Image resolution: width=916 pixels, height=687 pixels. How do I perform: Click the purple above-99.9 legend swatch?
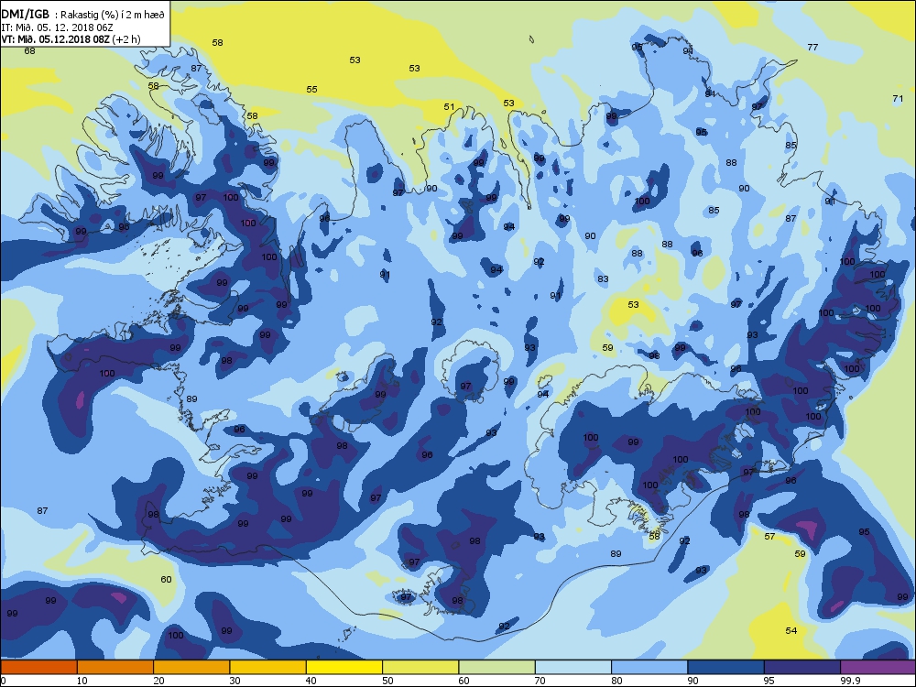pyautogui.click(x=878, y=667)
